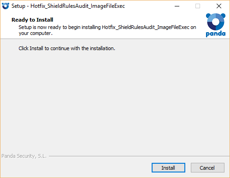Viewport: 230px width, 178px height.
Task: Click the white center of the panda logo
Action: [216, 22]
